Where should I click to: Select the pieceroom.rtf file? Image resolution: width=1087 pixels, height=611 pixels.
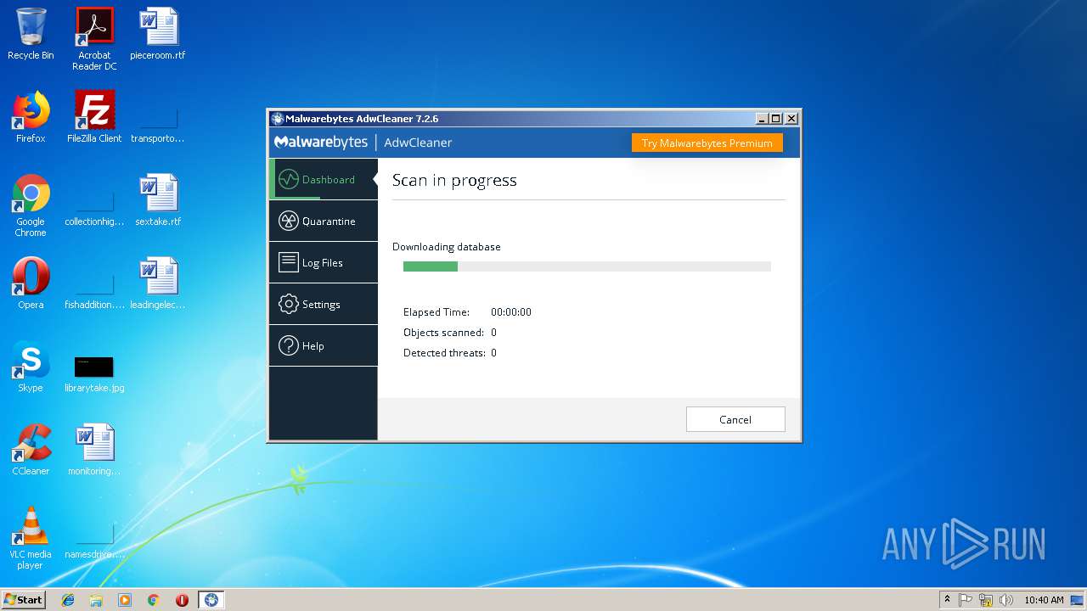158,35
